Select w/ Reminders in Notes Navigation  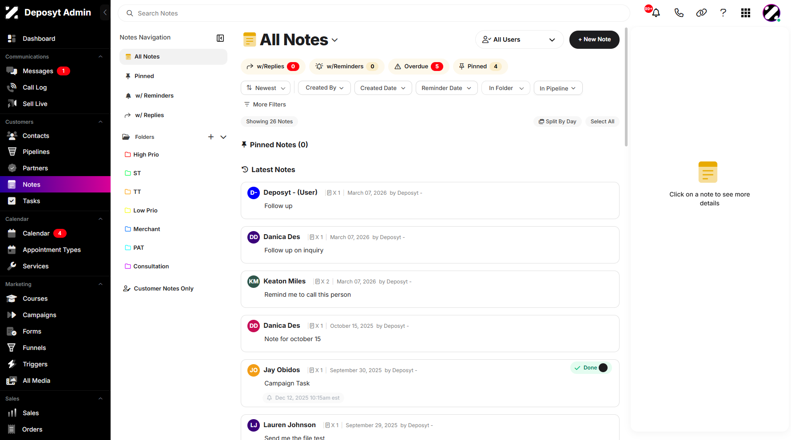pyautogui.click(x=173, y=96)
